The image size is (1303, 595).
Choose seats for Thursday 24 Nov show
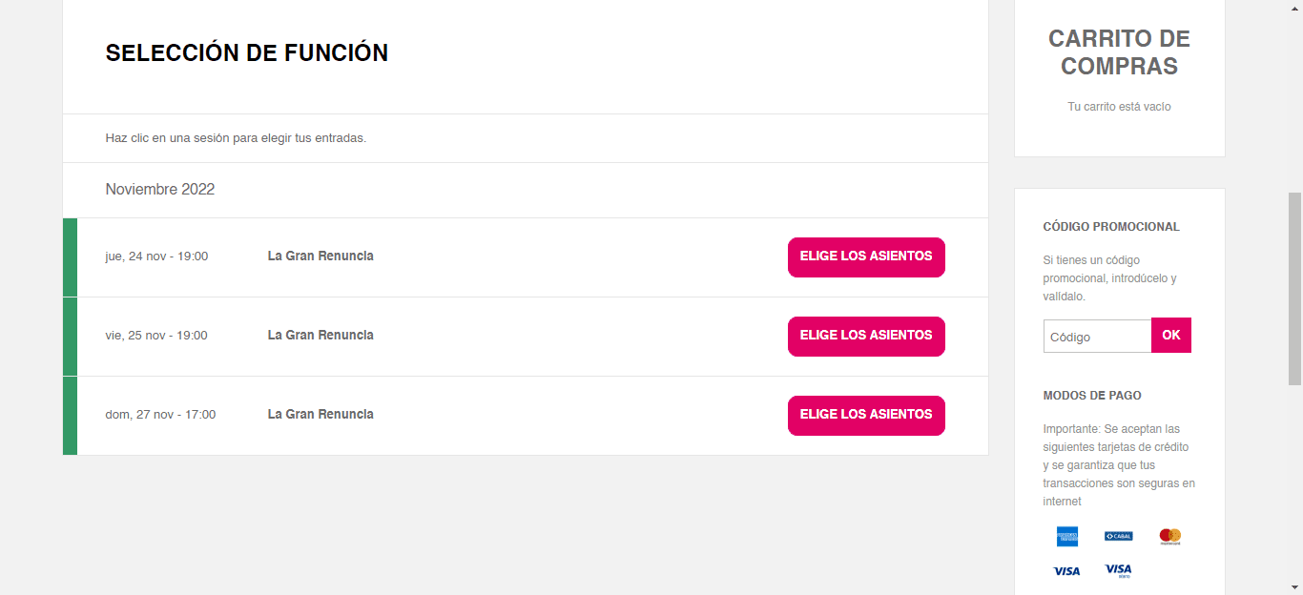[866, 257]
